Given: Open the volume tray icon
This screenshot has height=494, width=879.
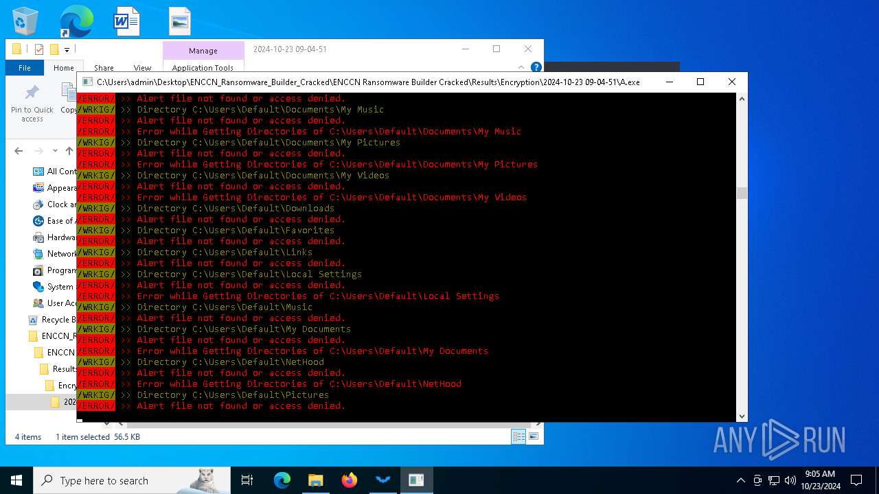Looking at the screenshot, I should (790, 480).
